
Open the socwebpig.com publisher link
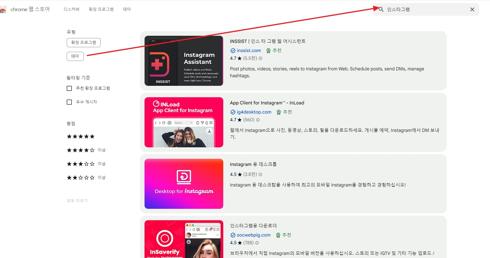click(x=254, y=235)
